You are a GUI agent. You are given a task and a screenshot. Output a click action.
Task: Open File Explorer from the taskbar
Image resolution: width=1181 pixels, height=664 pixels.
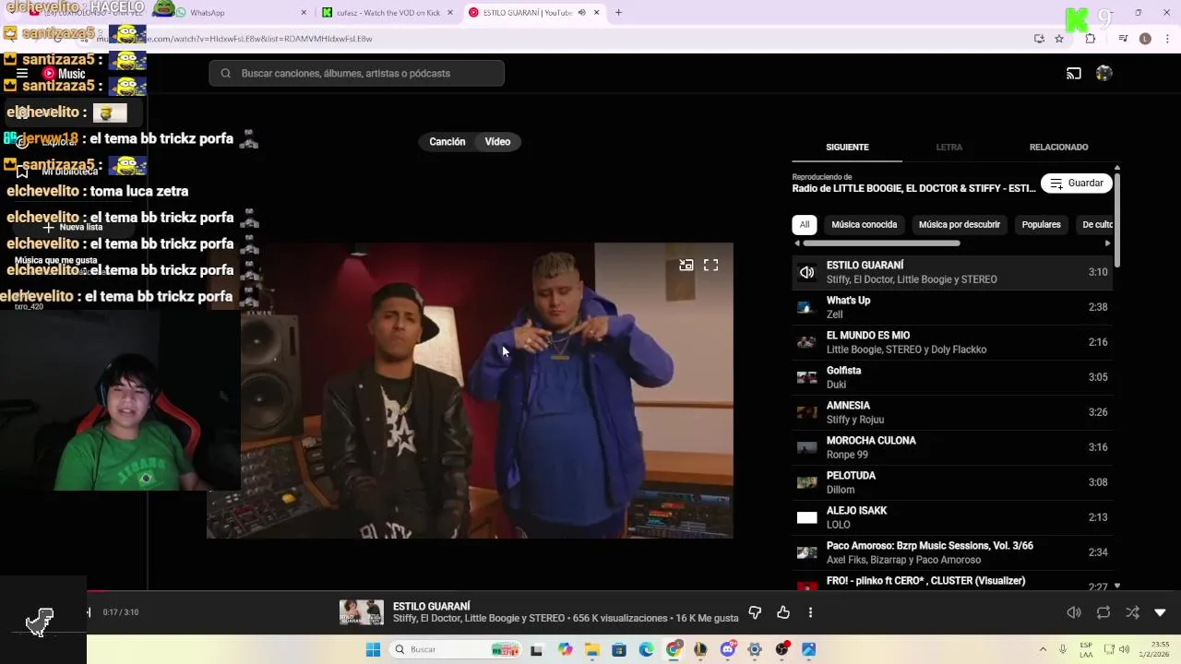click(x=591, y=650)
